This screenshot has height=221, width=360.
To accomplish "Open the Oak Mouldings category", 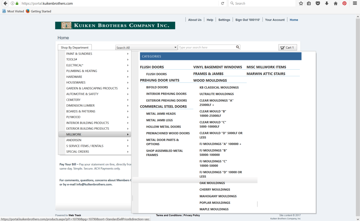I will click(x=212, y=183).
